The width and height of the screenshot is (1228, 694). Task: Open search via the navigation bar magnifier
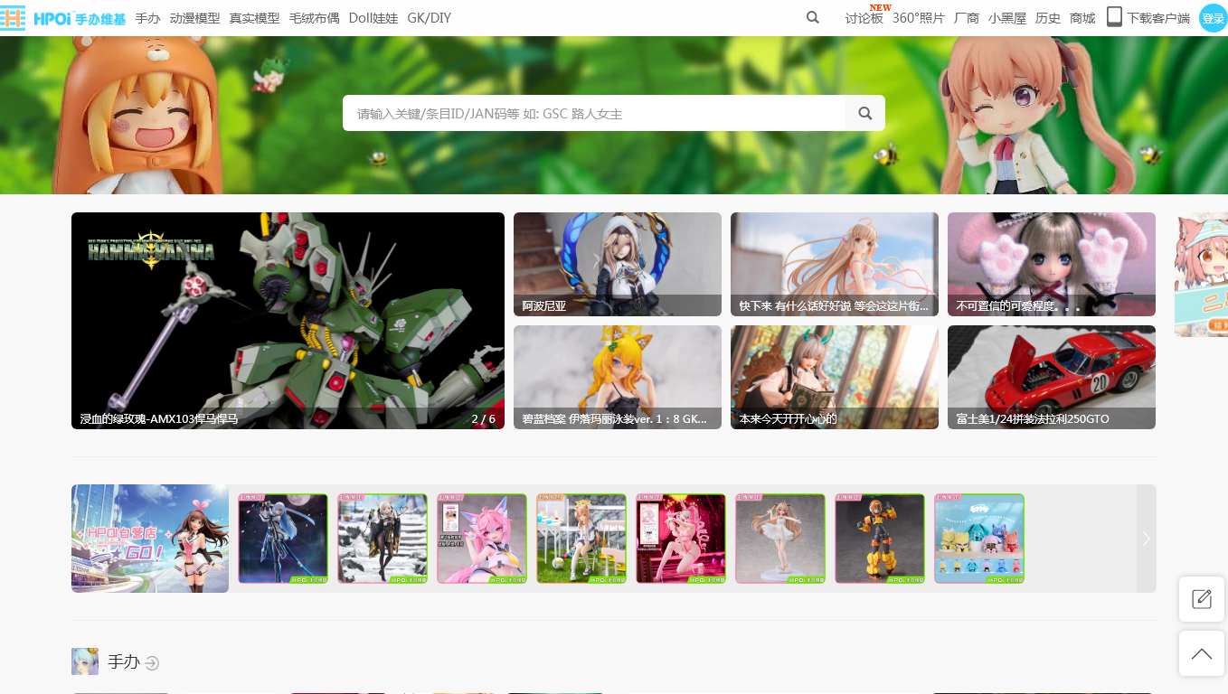point(813,17)
